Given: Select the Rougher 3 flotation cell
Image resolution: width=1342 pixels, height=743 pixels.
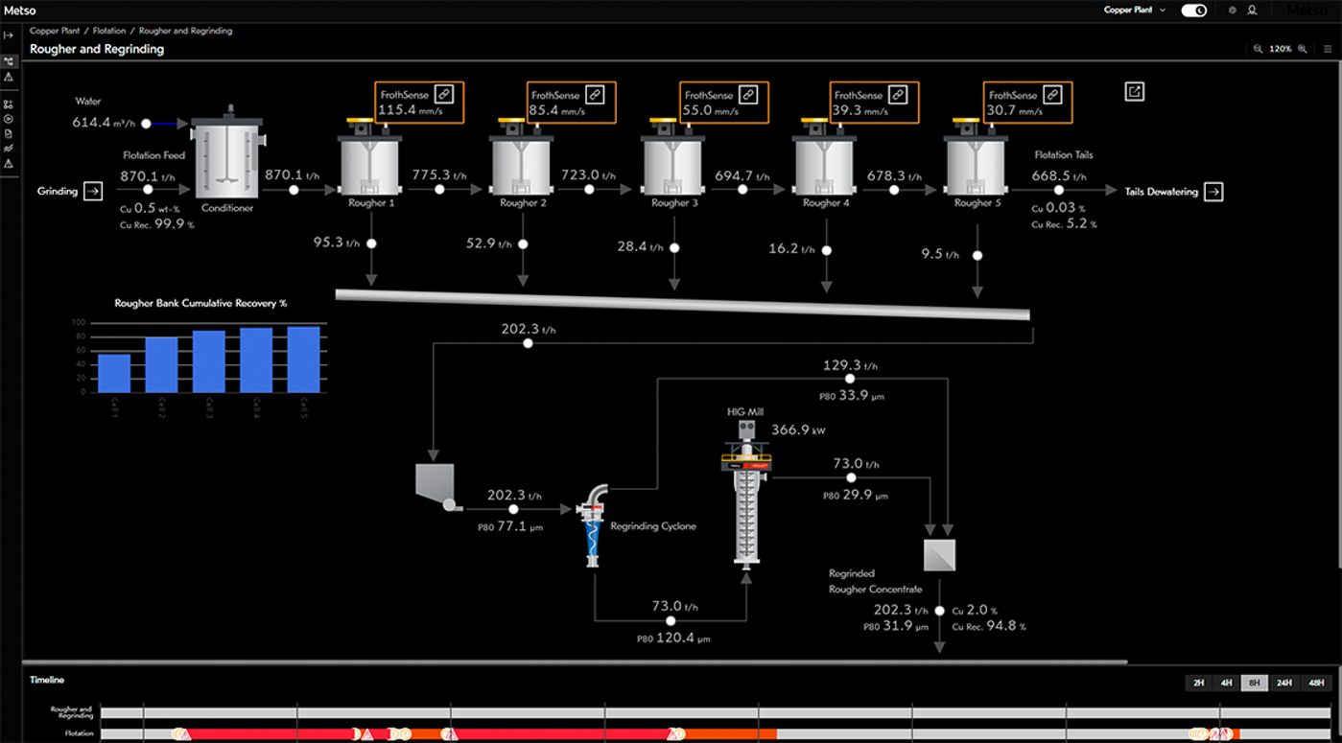Looking at the screenshot, I should (x=673, y=159).
